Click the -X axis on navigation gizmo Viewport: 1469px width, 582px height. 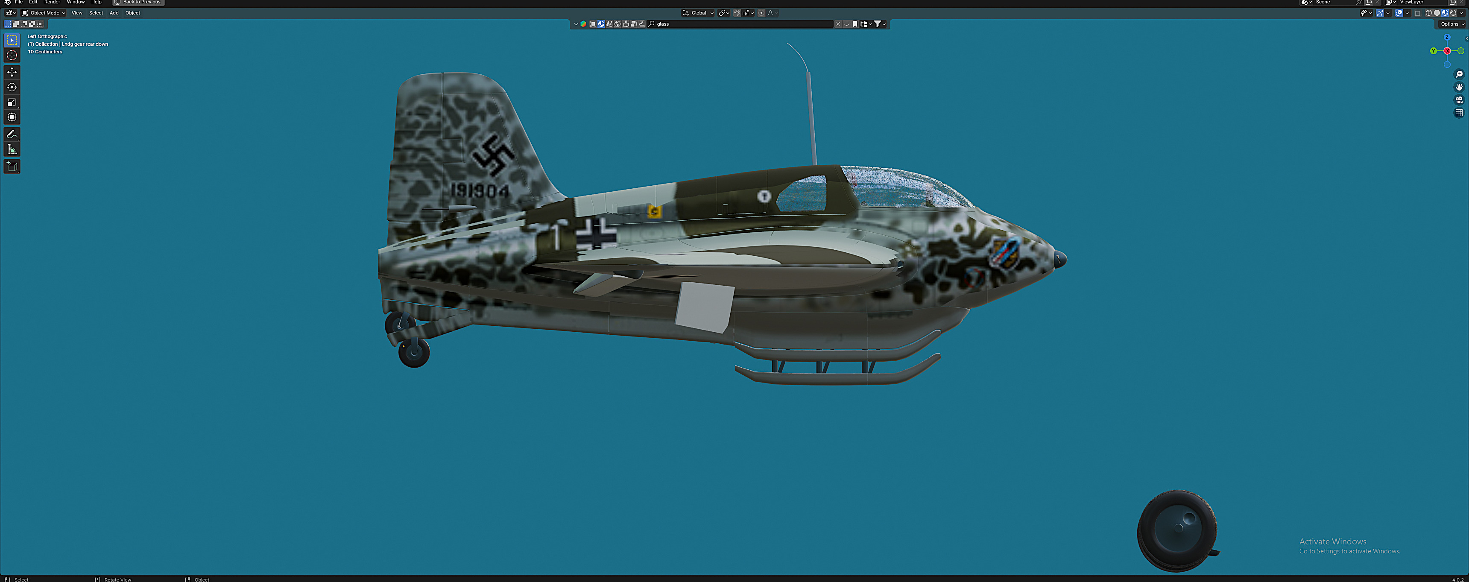1447,51
